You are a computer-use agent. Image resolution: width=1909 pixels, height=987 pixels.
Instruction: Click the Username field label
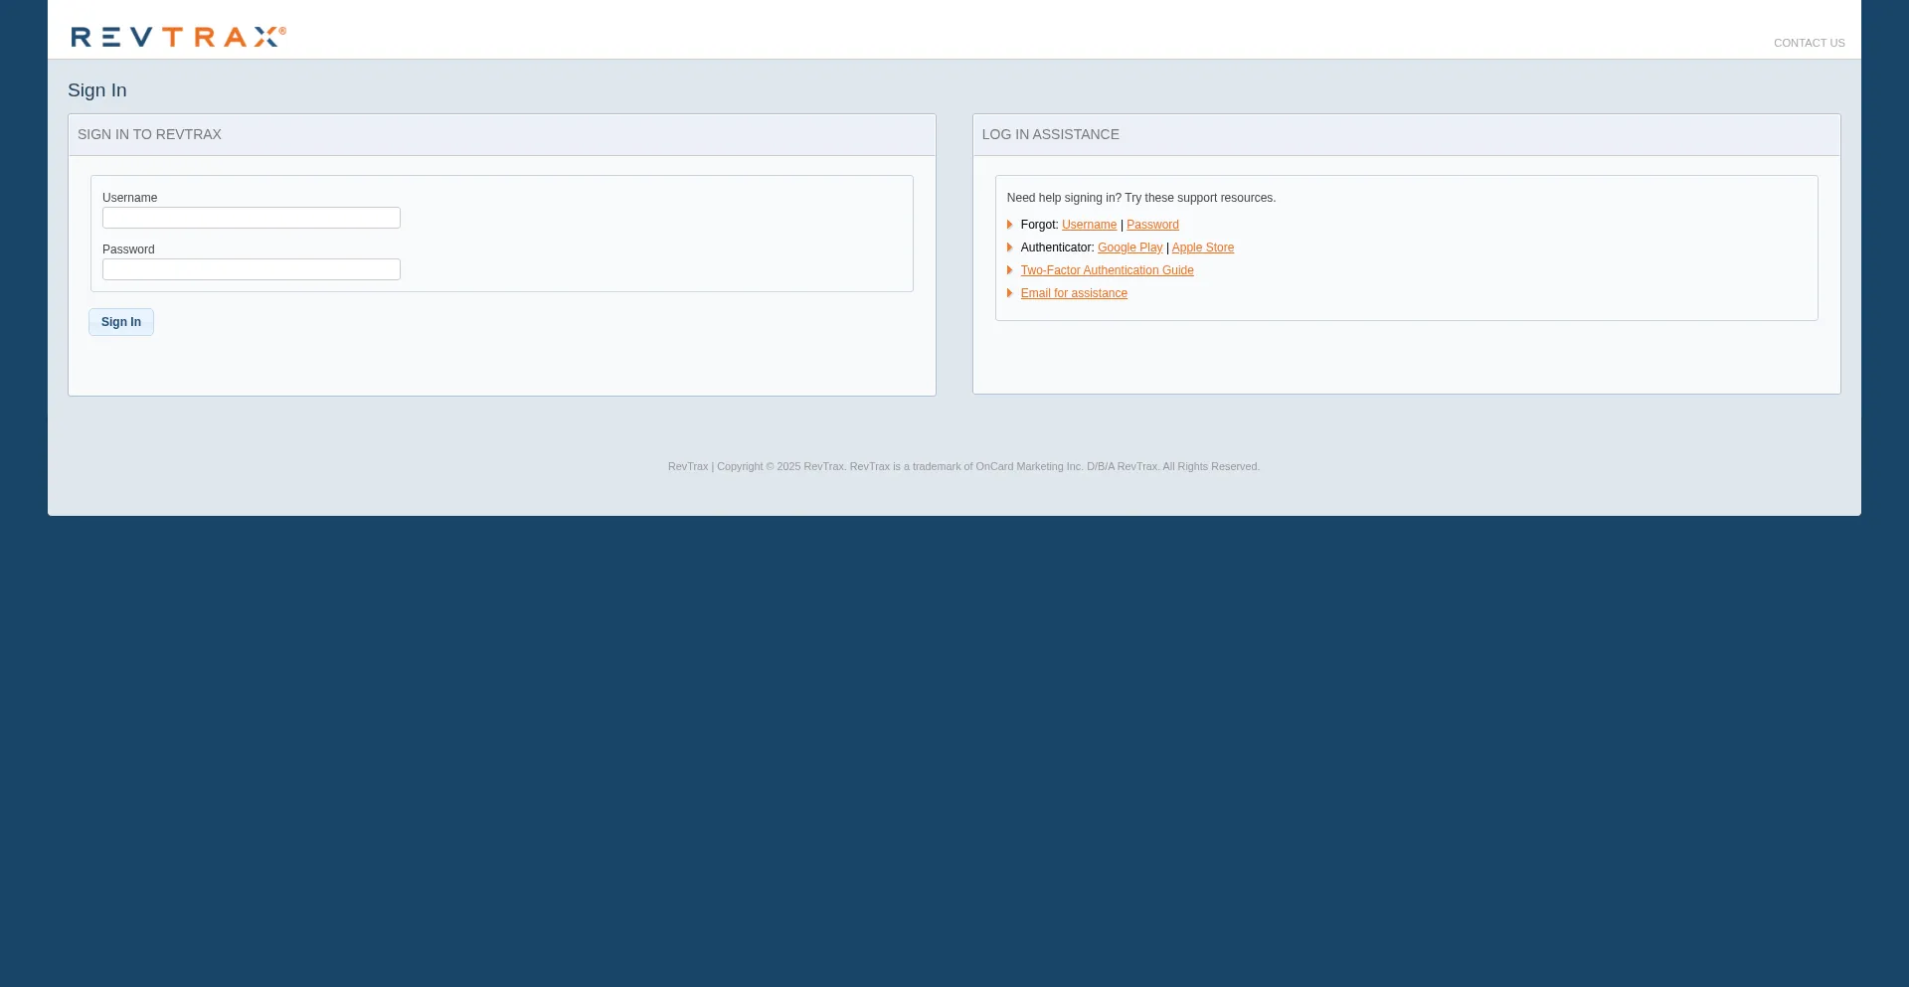click(129, 198)
